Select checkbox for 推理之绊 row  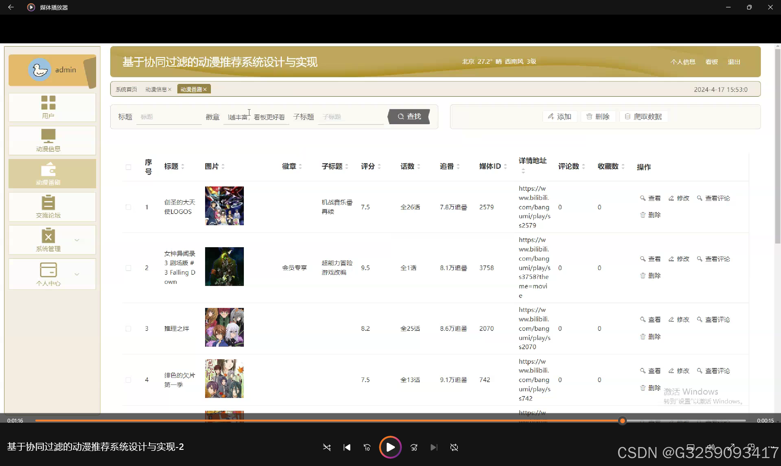[128, 329]
